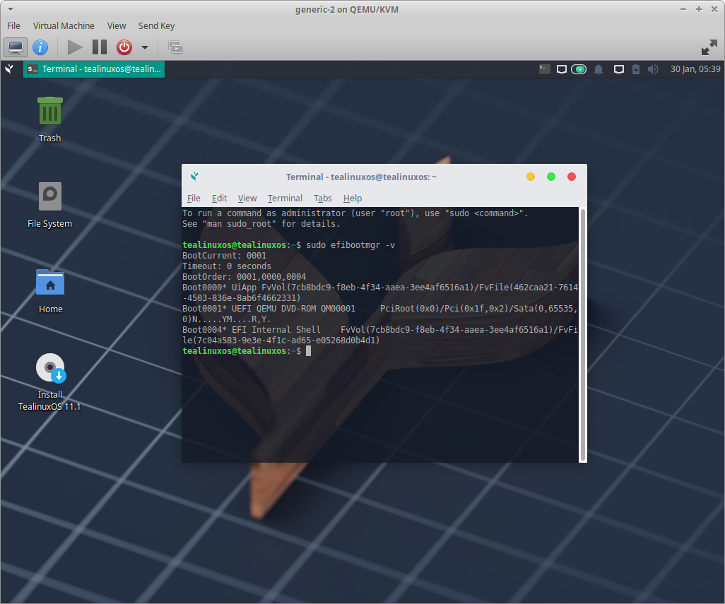Click the Terminal taskbar button in panel
Image resolution: width=725 pixels, height=604 pixels.
click(x=94, y=69)
